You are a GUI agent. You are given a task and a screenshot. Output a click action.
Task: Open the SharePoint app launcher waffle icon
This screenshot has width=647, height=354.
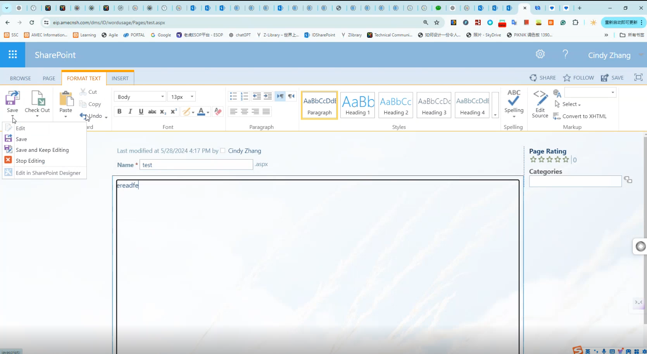12,55
